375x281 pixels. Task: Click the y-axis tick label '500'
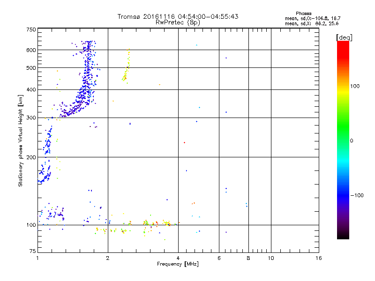[x=31, y=68]
